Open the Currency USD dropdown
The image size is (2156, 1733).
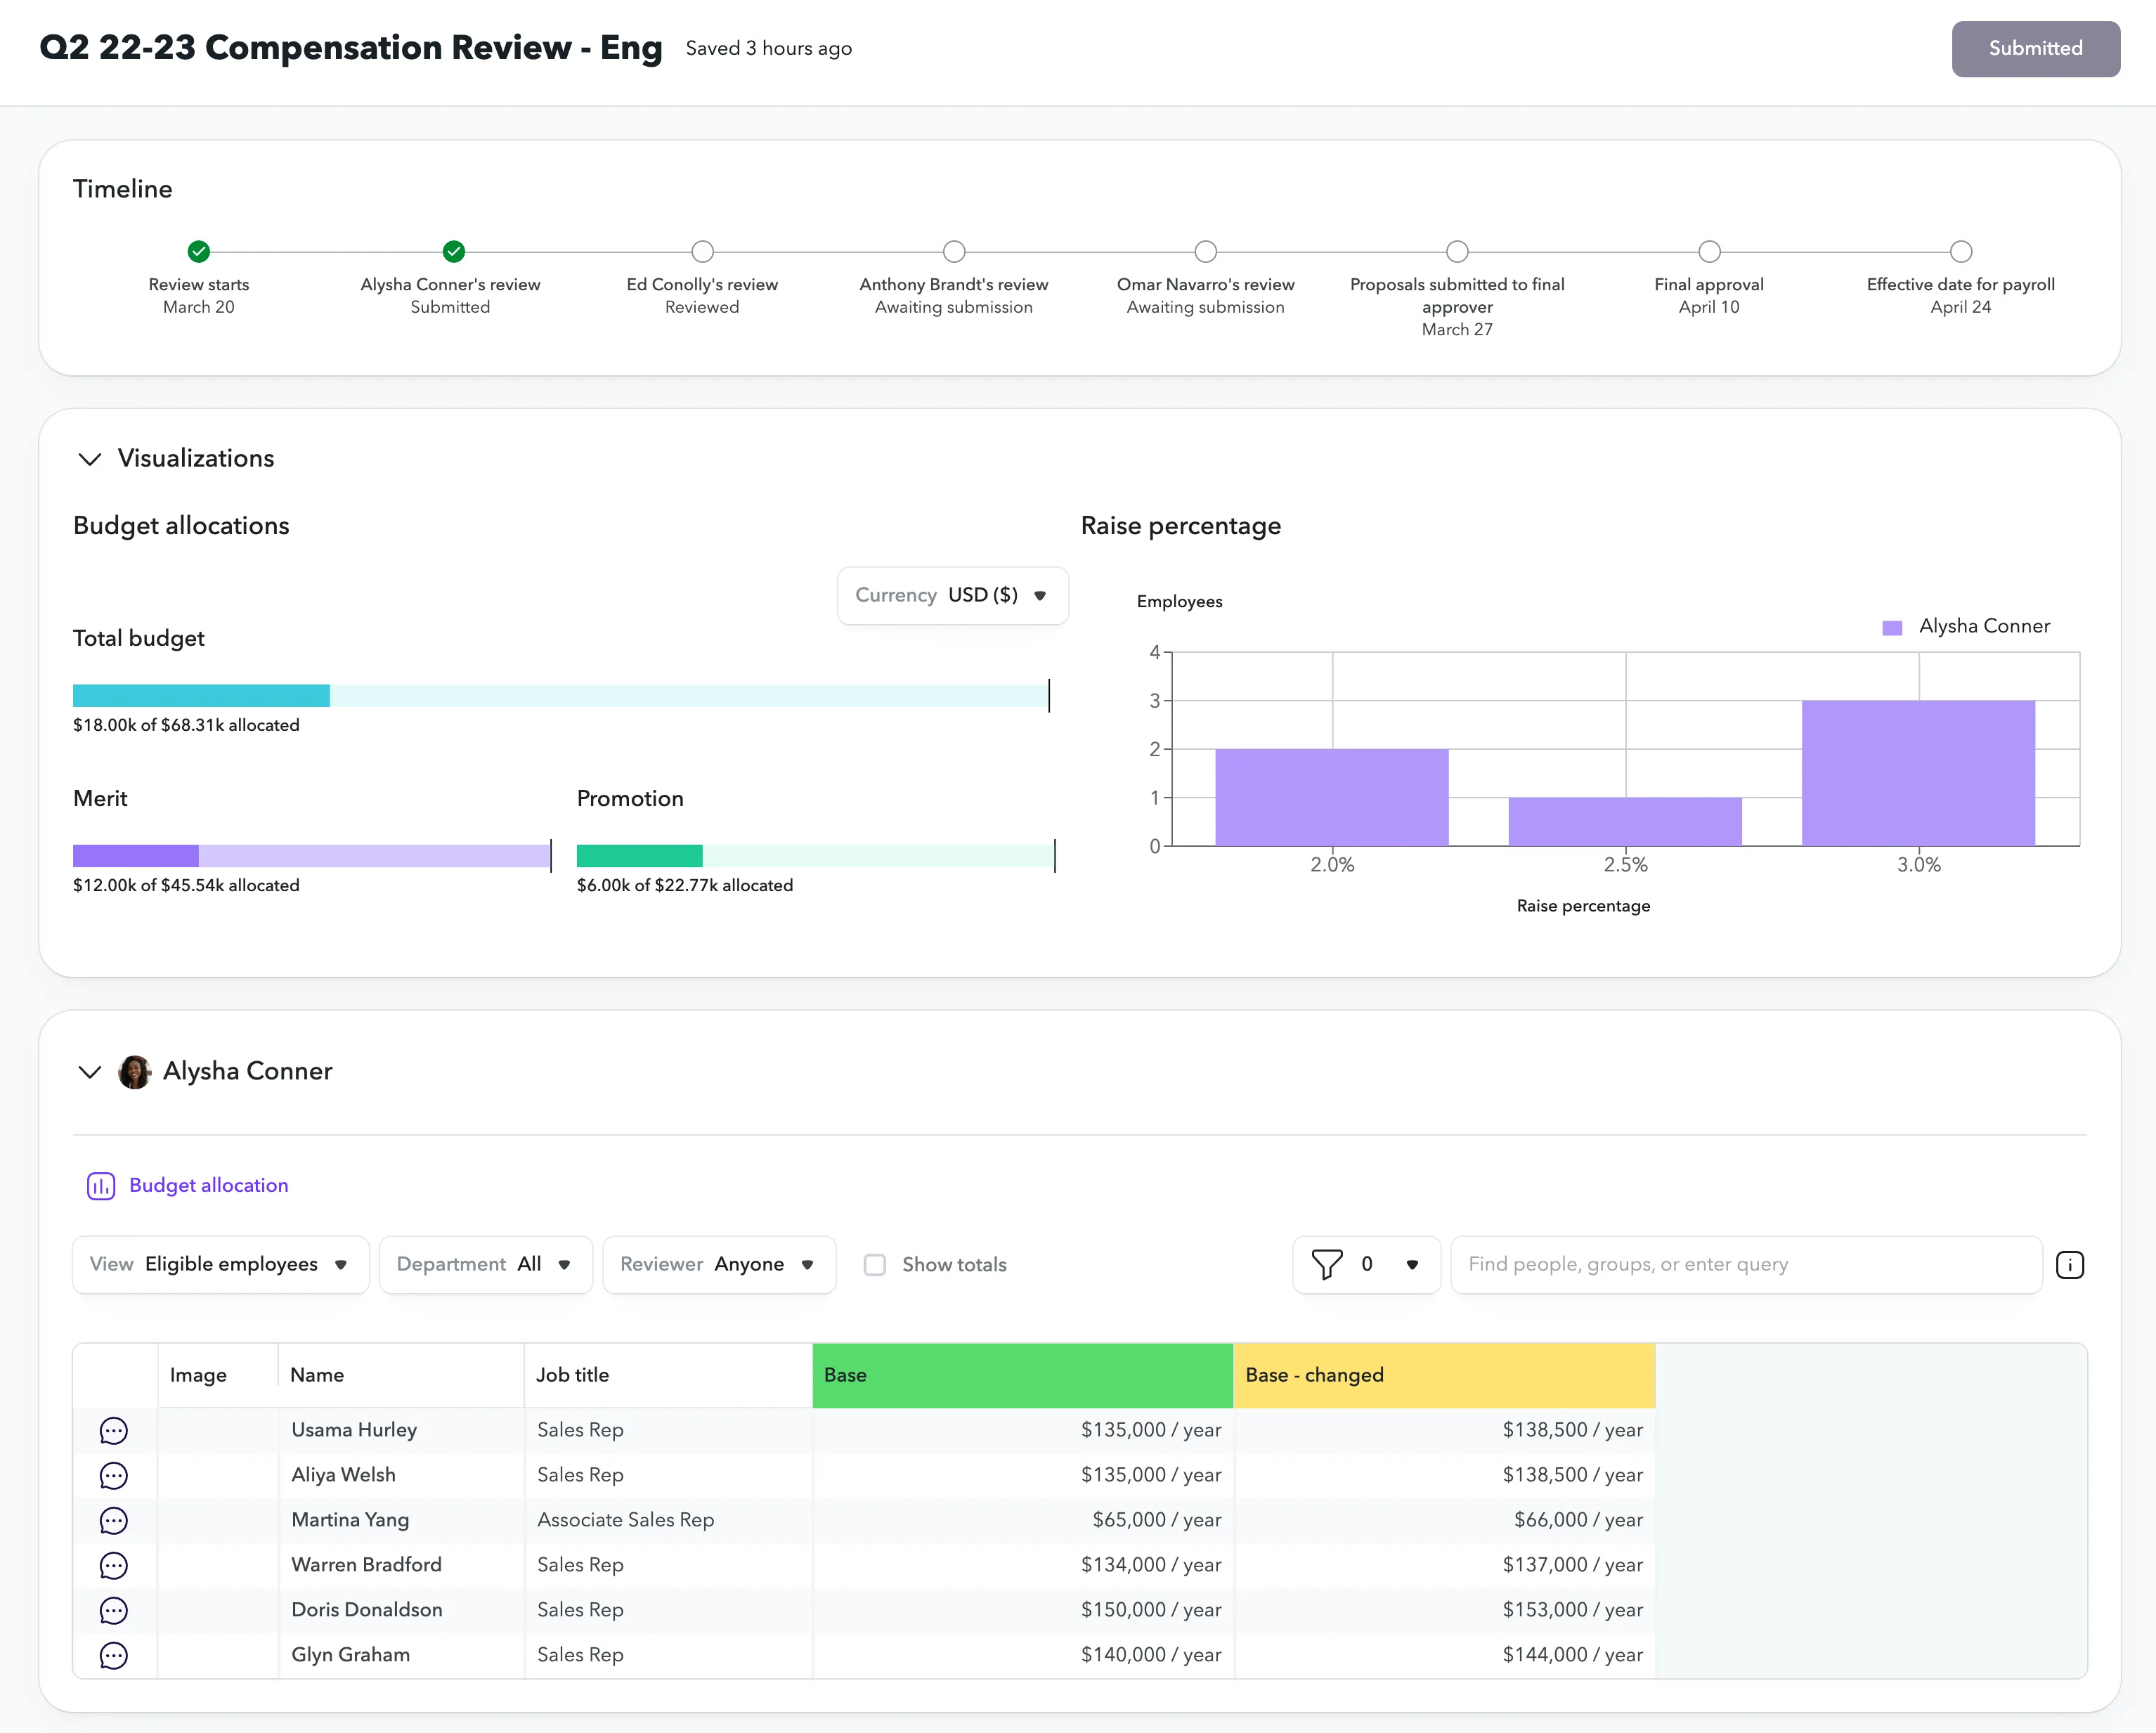tap(952, 596)
